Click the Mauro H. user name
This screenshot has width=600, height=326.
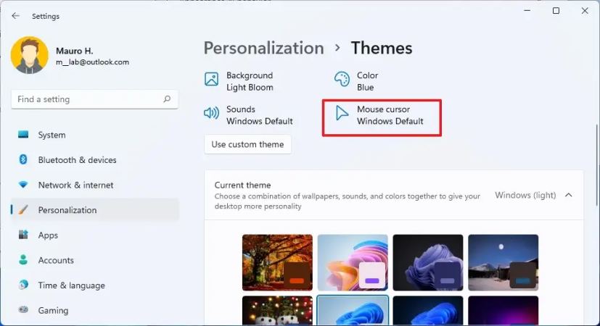[x=75, y=51]
